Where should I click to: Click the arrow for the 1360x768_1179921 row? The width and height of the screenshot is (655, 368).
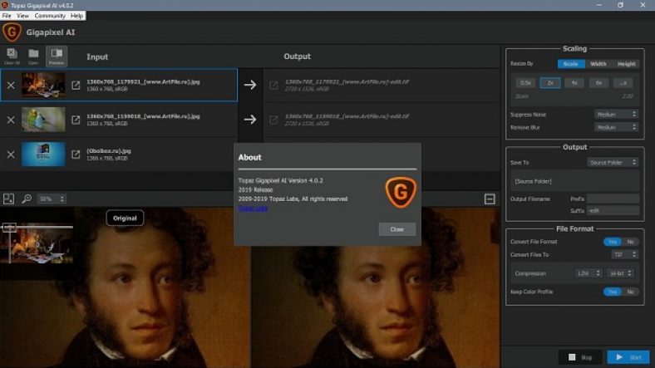(x=250, y=85)
